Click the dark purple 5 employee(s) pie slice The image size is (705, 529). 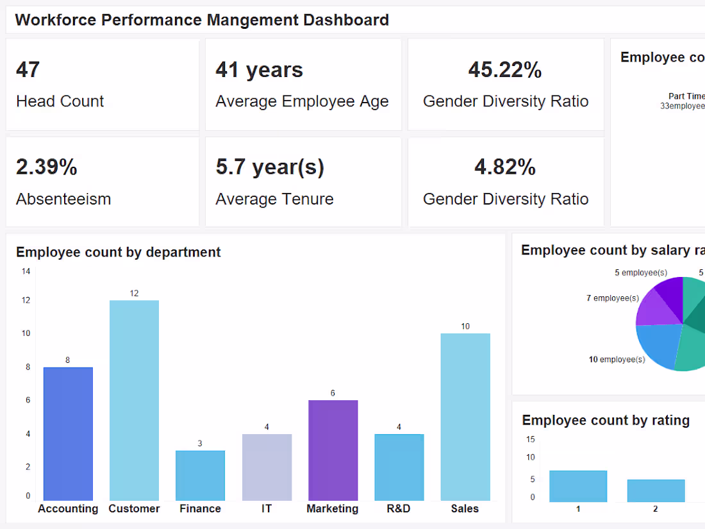(671, 295)
